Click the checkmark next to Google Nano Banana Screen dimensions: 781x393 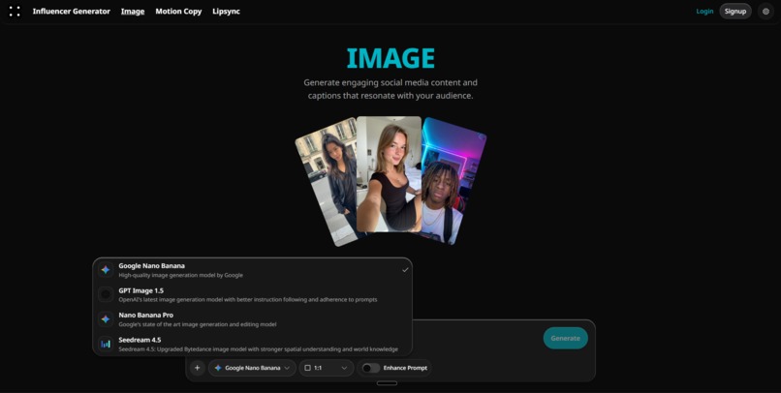coord(405,270)
